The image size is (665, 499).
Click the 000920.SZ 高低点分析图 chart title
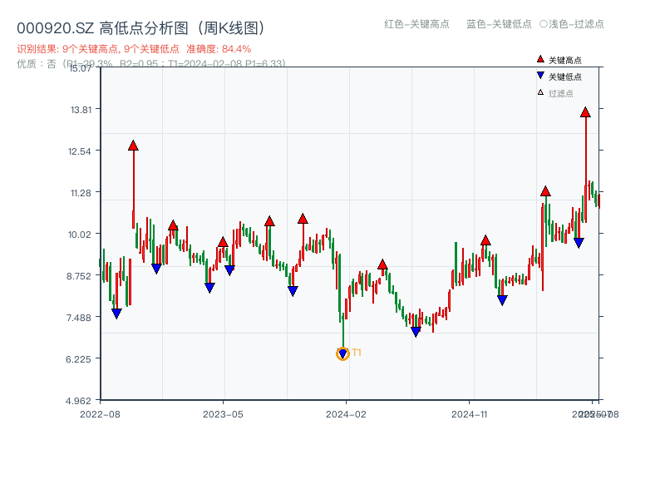[x=140, y=28]
